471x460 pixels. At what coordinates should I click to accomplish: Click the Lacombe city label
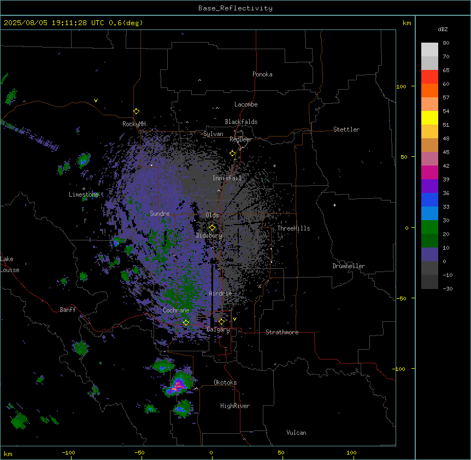[x=246, y=104]
